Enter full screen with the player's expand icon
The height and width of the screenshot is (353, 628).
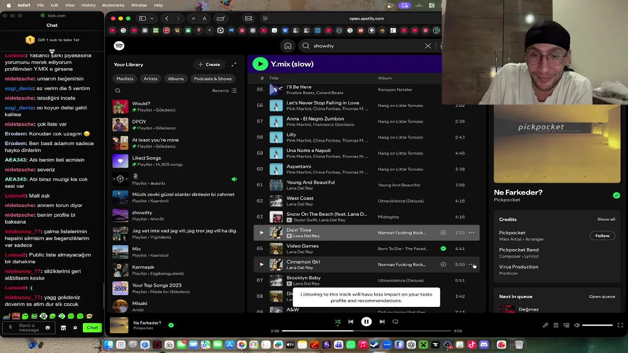click(x=620, y=325)
